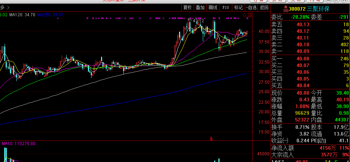Viewport: 350px width, 162px height.
Task: Click the 卖四 price 40.12
Action: tap(303, 31)
